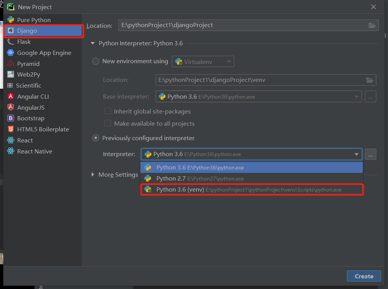Click the Google App Engine icon

click(11, 53)
